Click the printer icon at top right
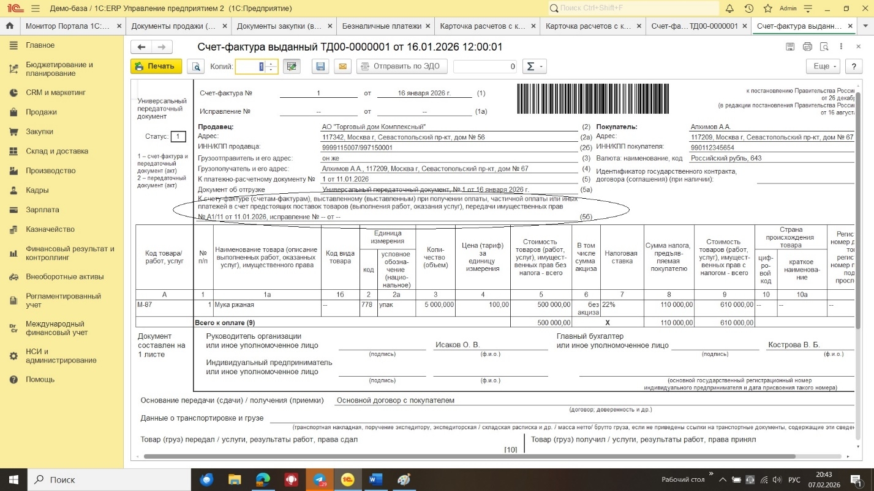874x491 pixels. tap(807, 47)
